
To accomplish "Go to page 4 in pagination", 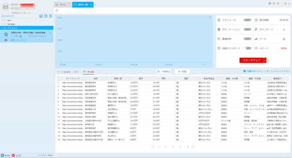I will click(180, 147).
